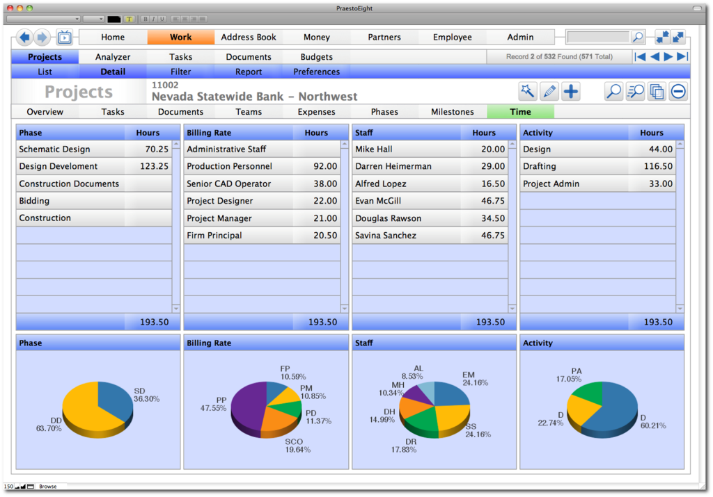Click the Senior CAD Operator billing row

coord(262,184)
